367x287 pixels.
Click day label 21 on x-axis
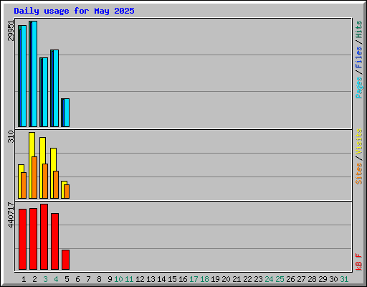(x=237, y=279)
